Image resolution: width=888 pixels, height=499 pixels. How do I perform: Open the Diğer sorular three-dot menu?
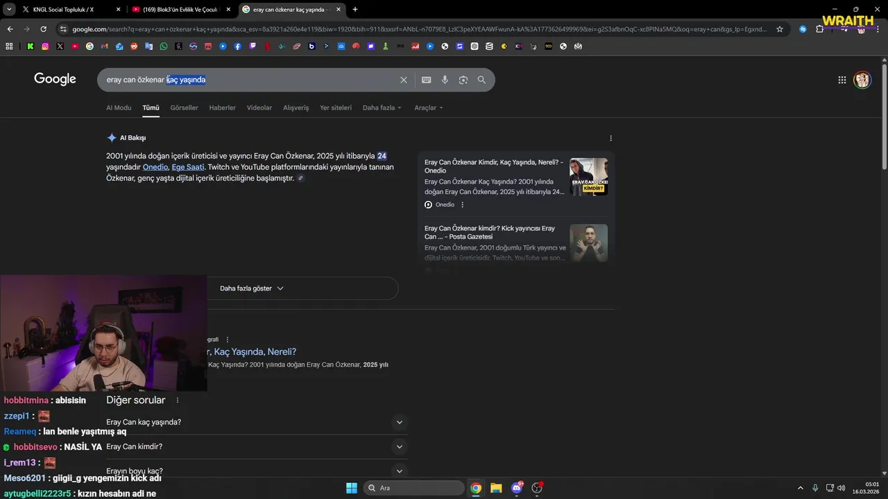tap(178, 400)
